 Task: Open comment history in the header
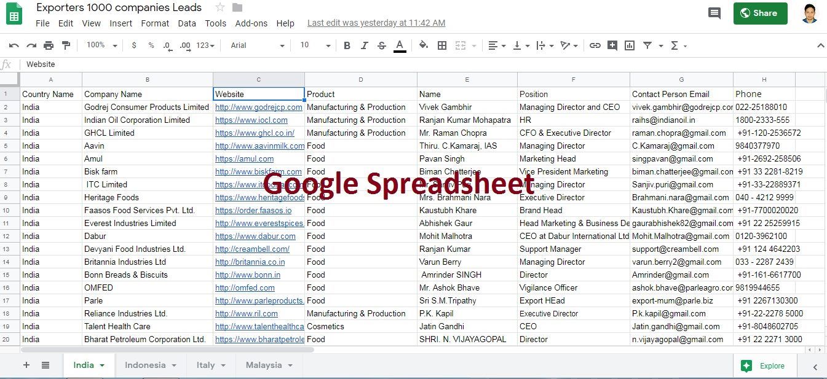[x=714, y=13]
